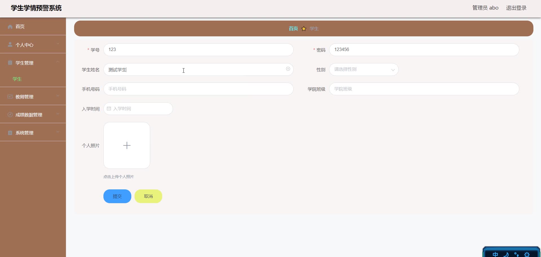Open the 首页 sidebar menu item
This screenshot has height=257, width=541.
point(33,26)
